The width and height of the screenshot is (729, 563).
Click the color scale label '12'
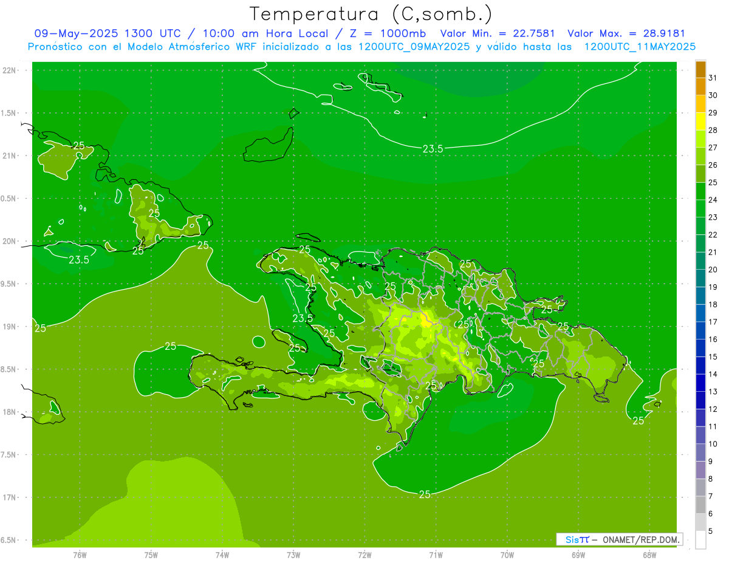(713, 409)
